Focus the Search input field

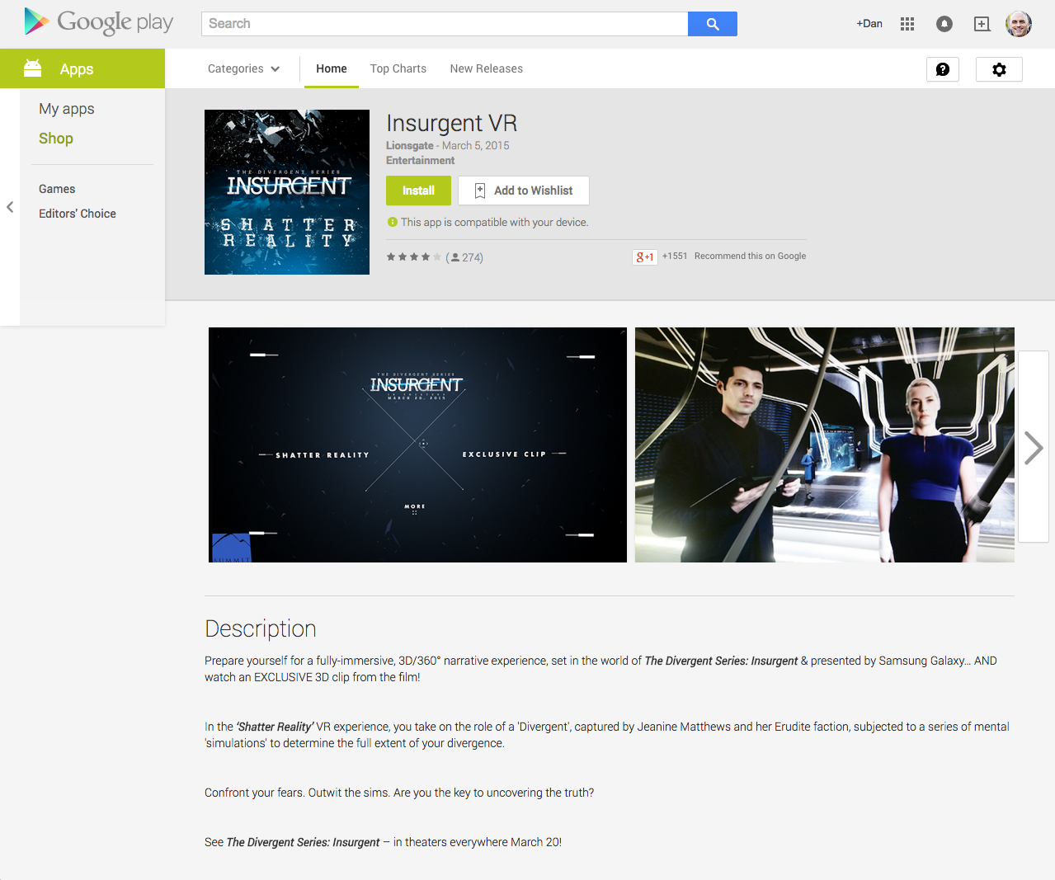[445, 24]
